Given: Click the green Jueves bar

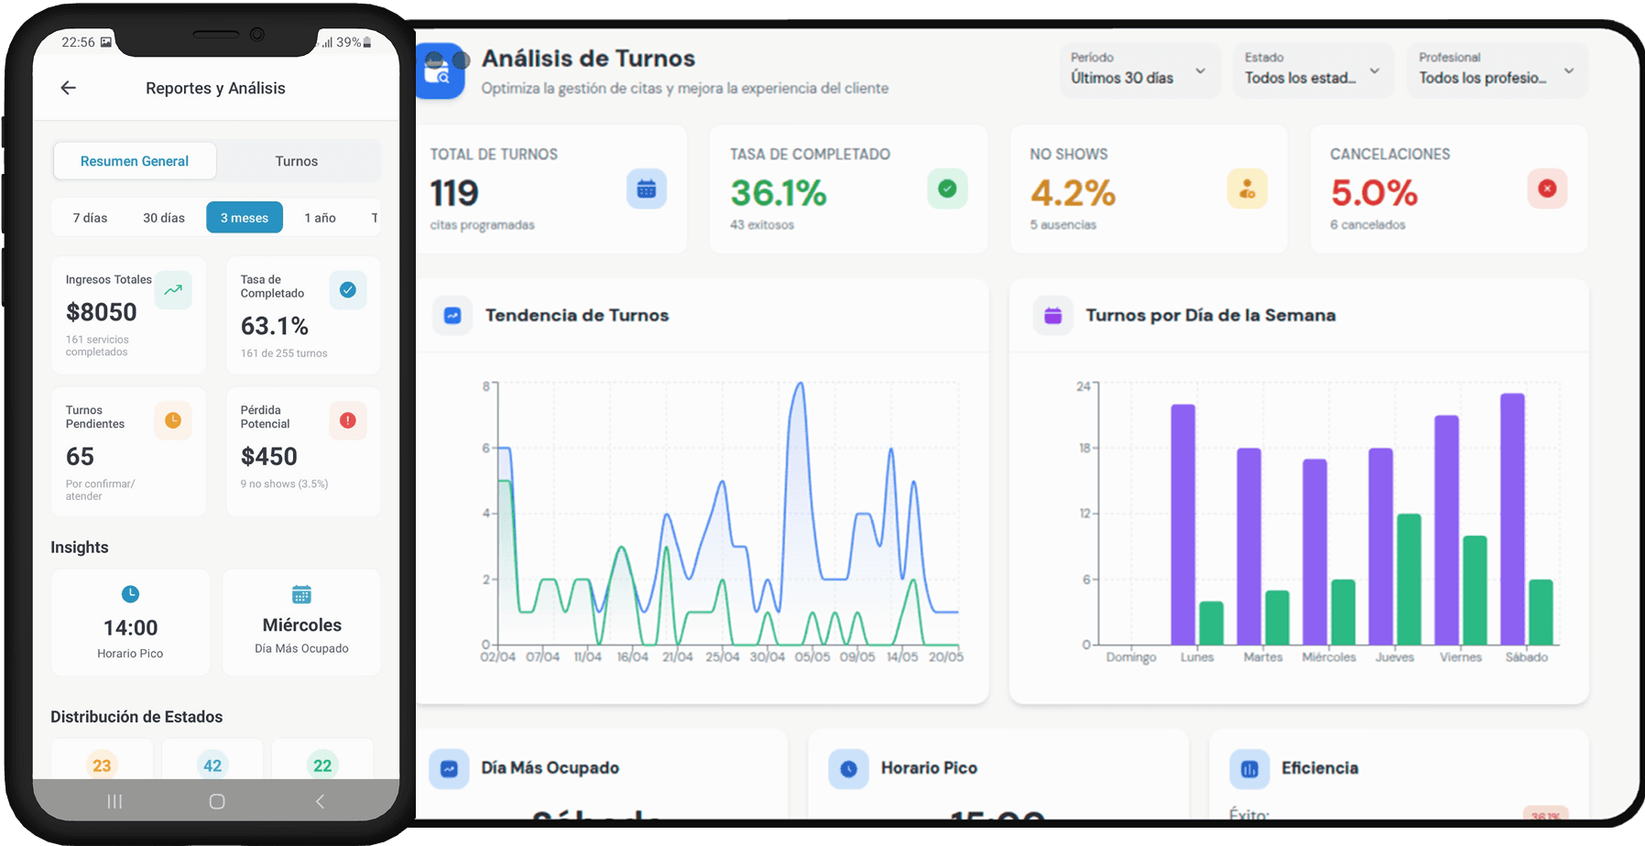Looking at the screenshot, I should 1409,580.
